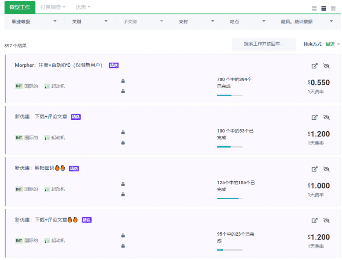The image size is (342, 260).
Task: Hide the 新优惠 下载+评论文章 job listing
Action: point(326,117)
